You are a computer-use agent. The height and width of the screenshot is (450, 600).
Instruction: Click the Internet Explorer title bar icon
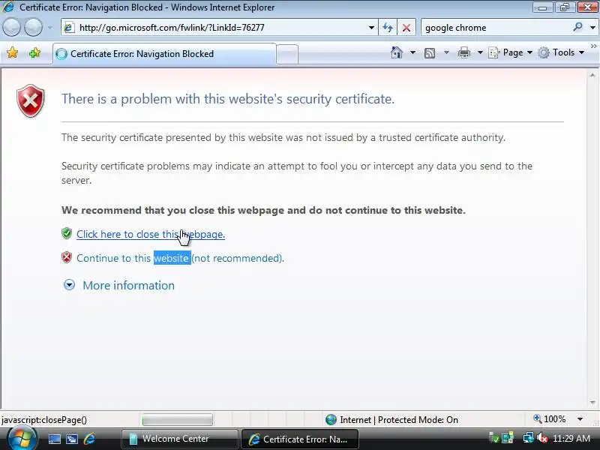tap(8, 7)
